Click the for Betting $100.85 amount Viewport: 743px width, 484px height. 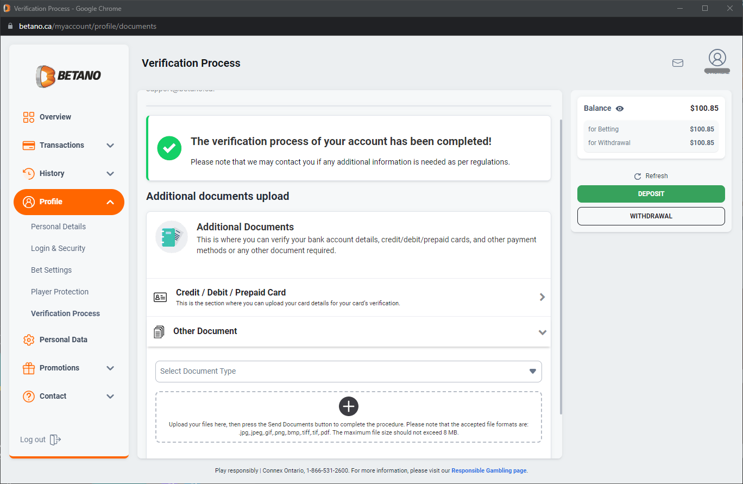pyautogui.click(x=702, y=129)
